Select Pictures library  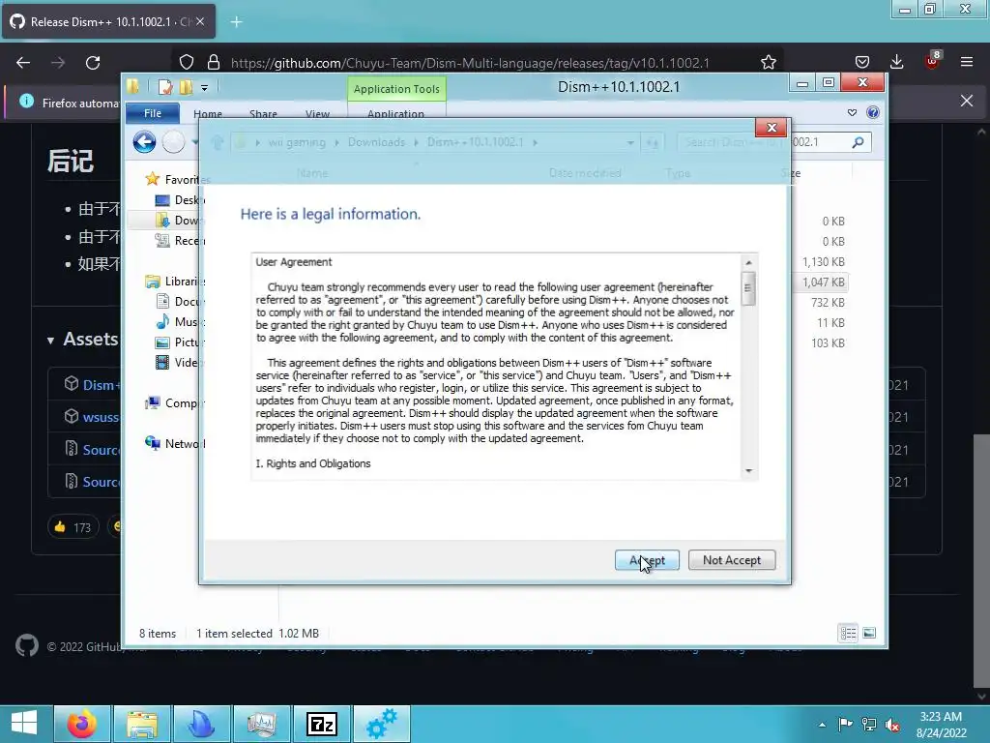tap(179, 342)
